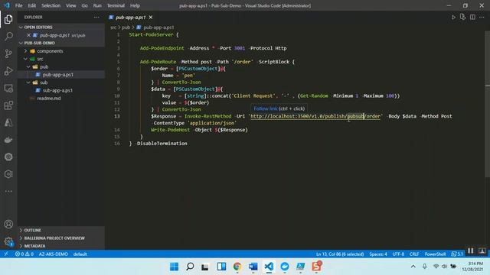Open the View menu
490x275 pixels.
71,5
